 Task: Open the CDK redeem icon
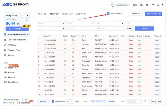[135, 5]
